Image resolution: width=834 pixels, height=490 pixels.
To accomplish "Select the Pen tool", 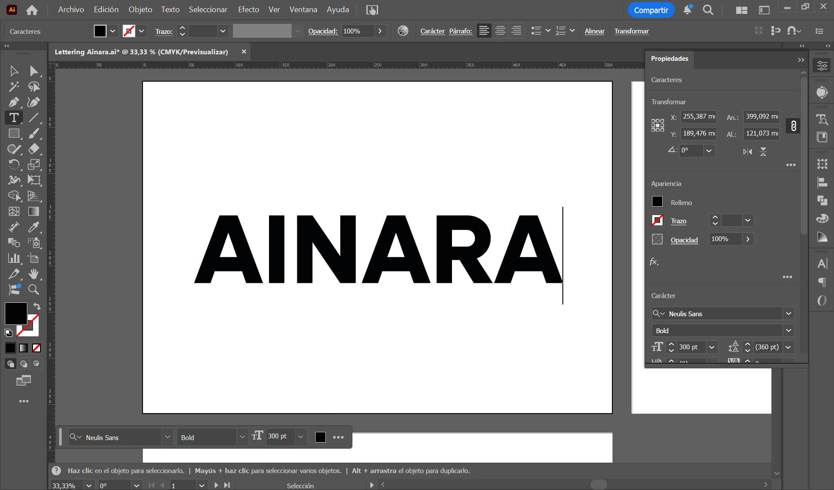I will pyautogui.click(x=14, y=102).
